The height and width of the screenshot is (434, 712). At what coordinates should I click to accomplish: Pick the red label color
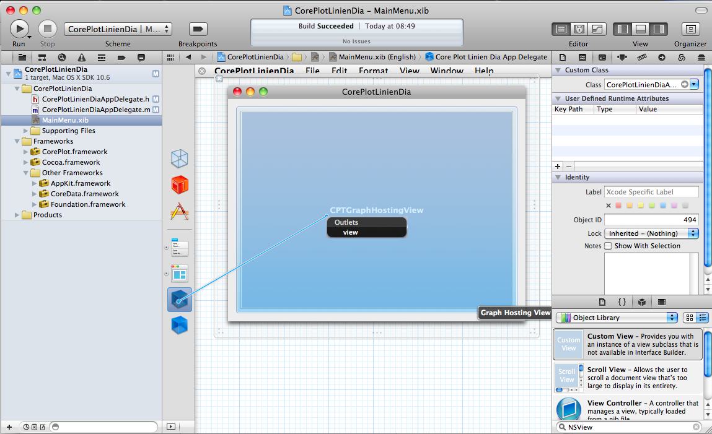619,206
